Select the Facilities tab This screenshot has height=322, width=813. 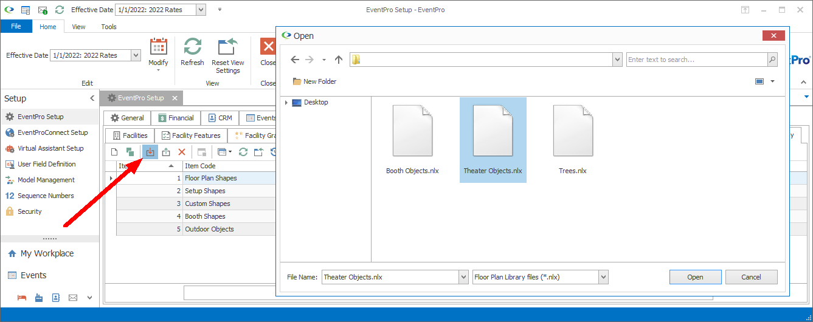(x=130, y=135)
